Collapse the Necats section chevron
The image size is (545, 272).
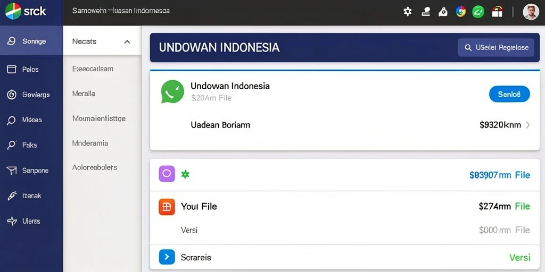click(x=127, y=41)
